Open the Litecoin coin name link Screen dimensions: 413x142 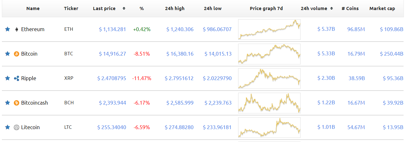(x=30, y=127)
